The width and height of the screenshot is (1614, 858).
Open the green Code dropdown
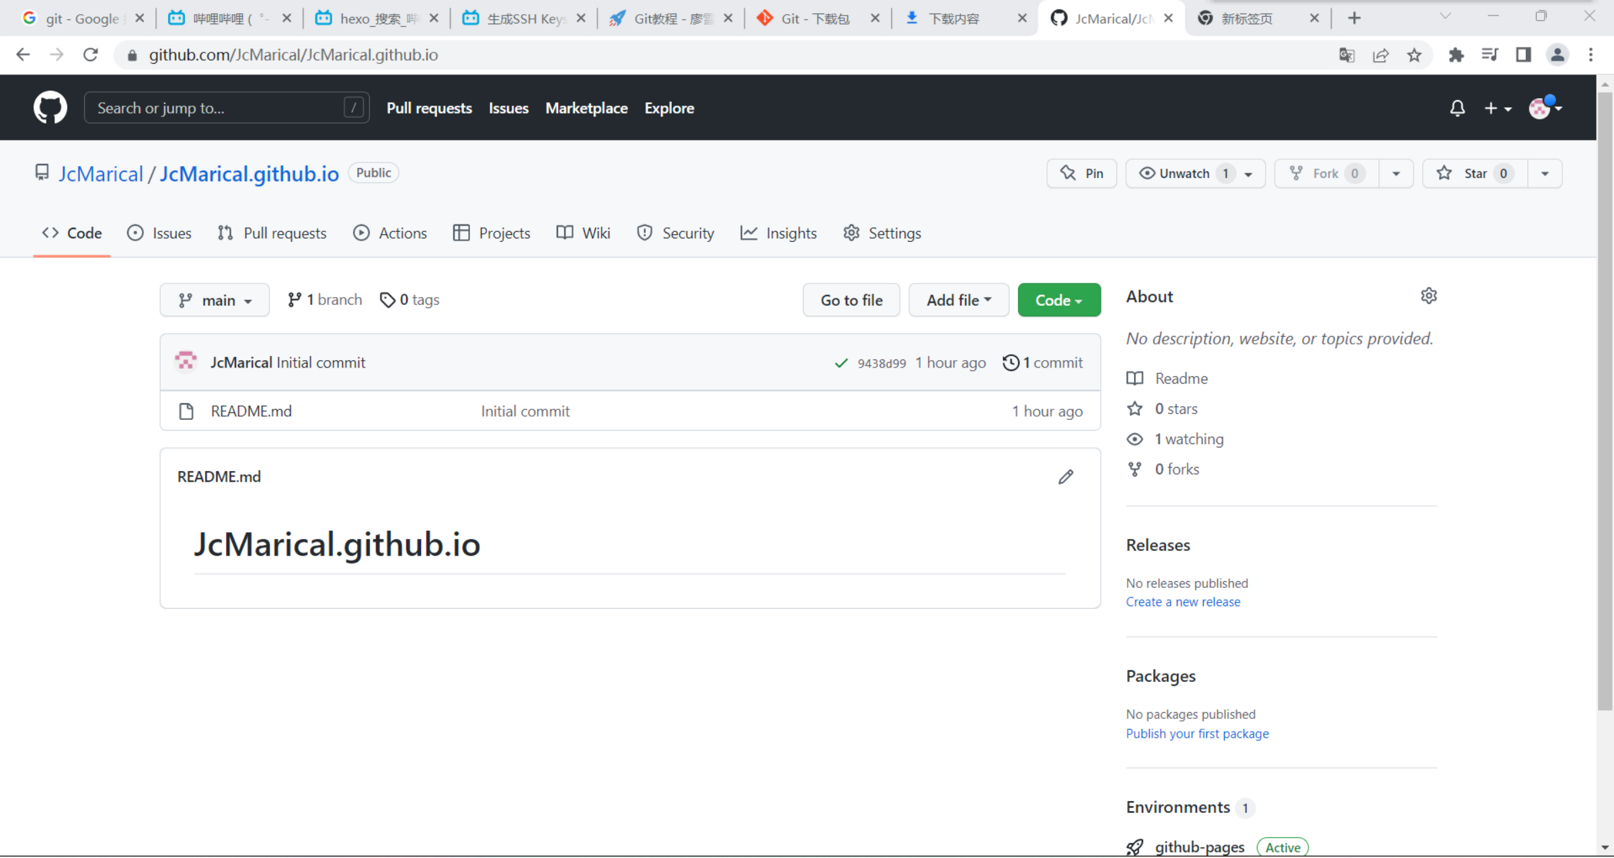[x=1059, y=300]
